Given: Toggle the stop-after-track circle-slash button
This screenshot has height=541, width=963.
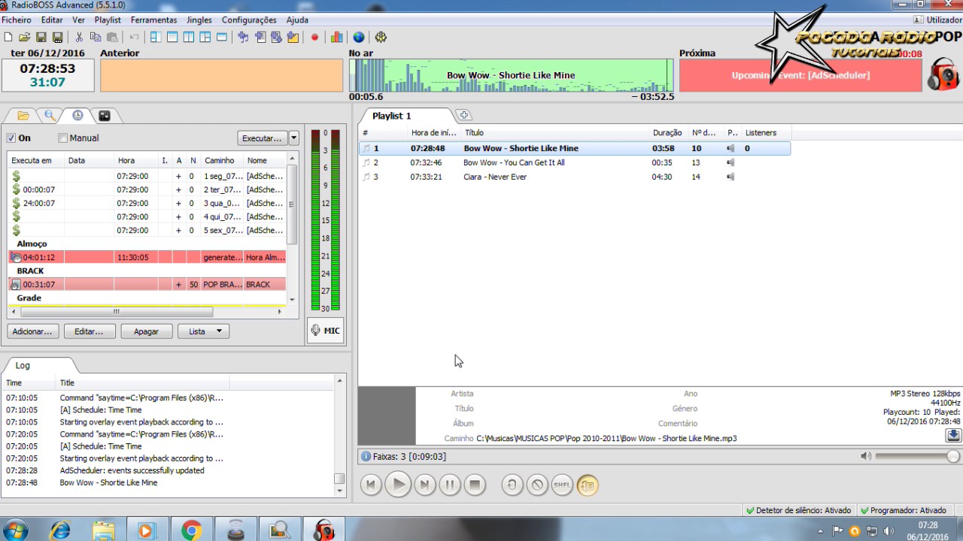Looking at the screenshot, I should click(x=537, y=485).
